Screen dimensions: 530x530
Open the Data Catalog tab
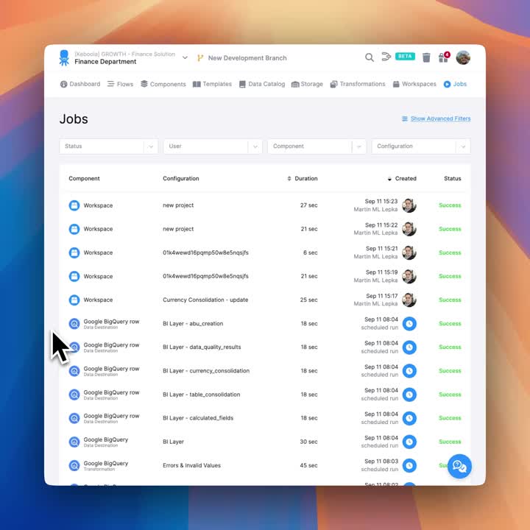coord(262,84)
